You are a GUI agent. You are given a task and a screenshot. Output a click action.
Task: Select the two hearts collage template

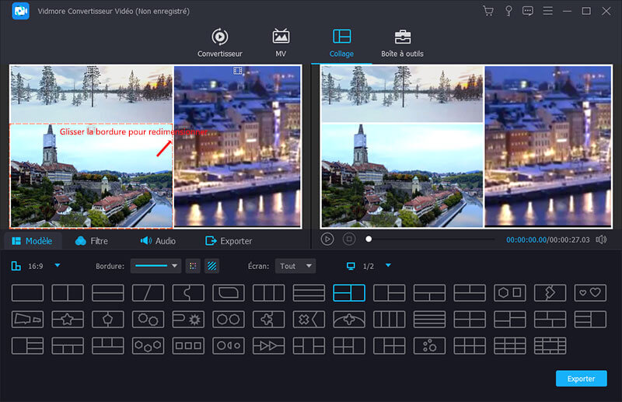pos(590,293)
